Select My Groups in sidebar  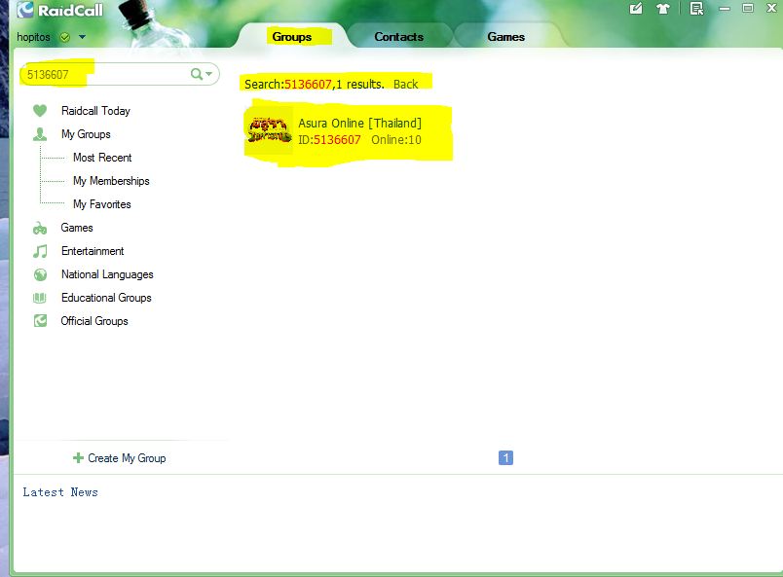point(86,134)
